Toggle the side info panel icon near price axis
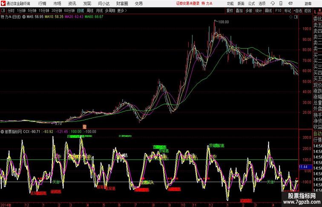The height and width of the screenshot is (207, 322). pyautogui.click(x=296, y=17)
